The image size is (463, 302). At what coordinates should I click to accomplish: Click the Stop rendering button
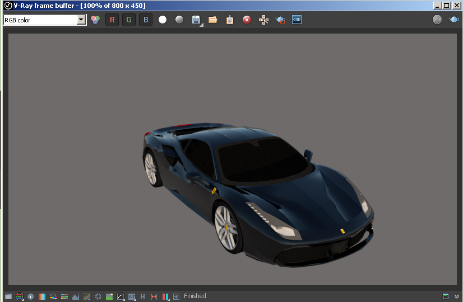pyautogui.click(x=437, y=20)
